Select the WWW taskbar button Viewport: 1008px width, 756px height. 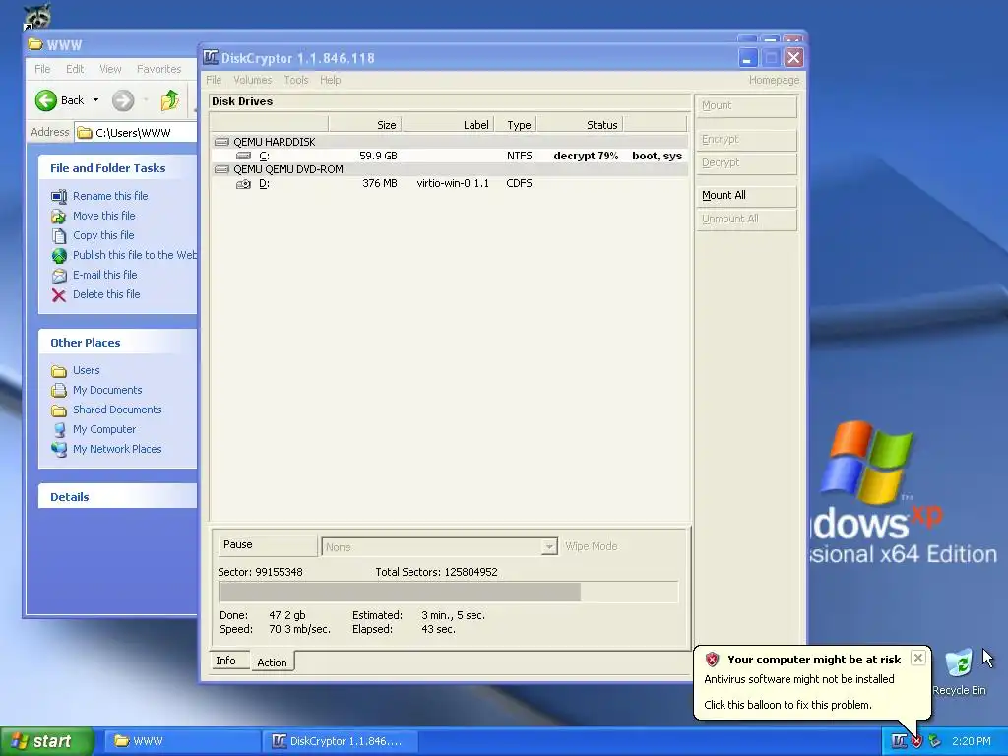pyautogui.click(x=181, y=741)
